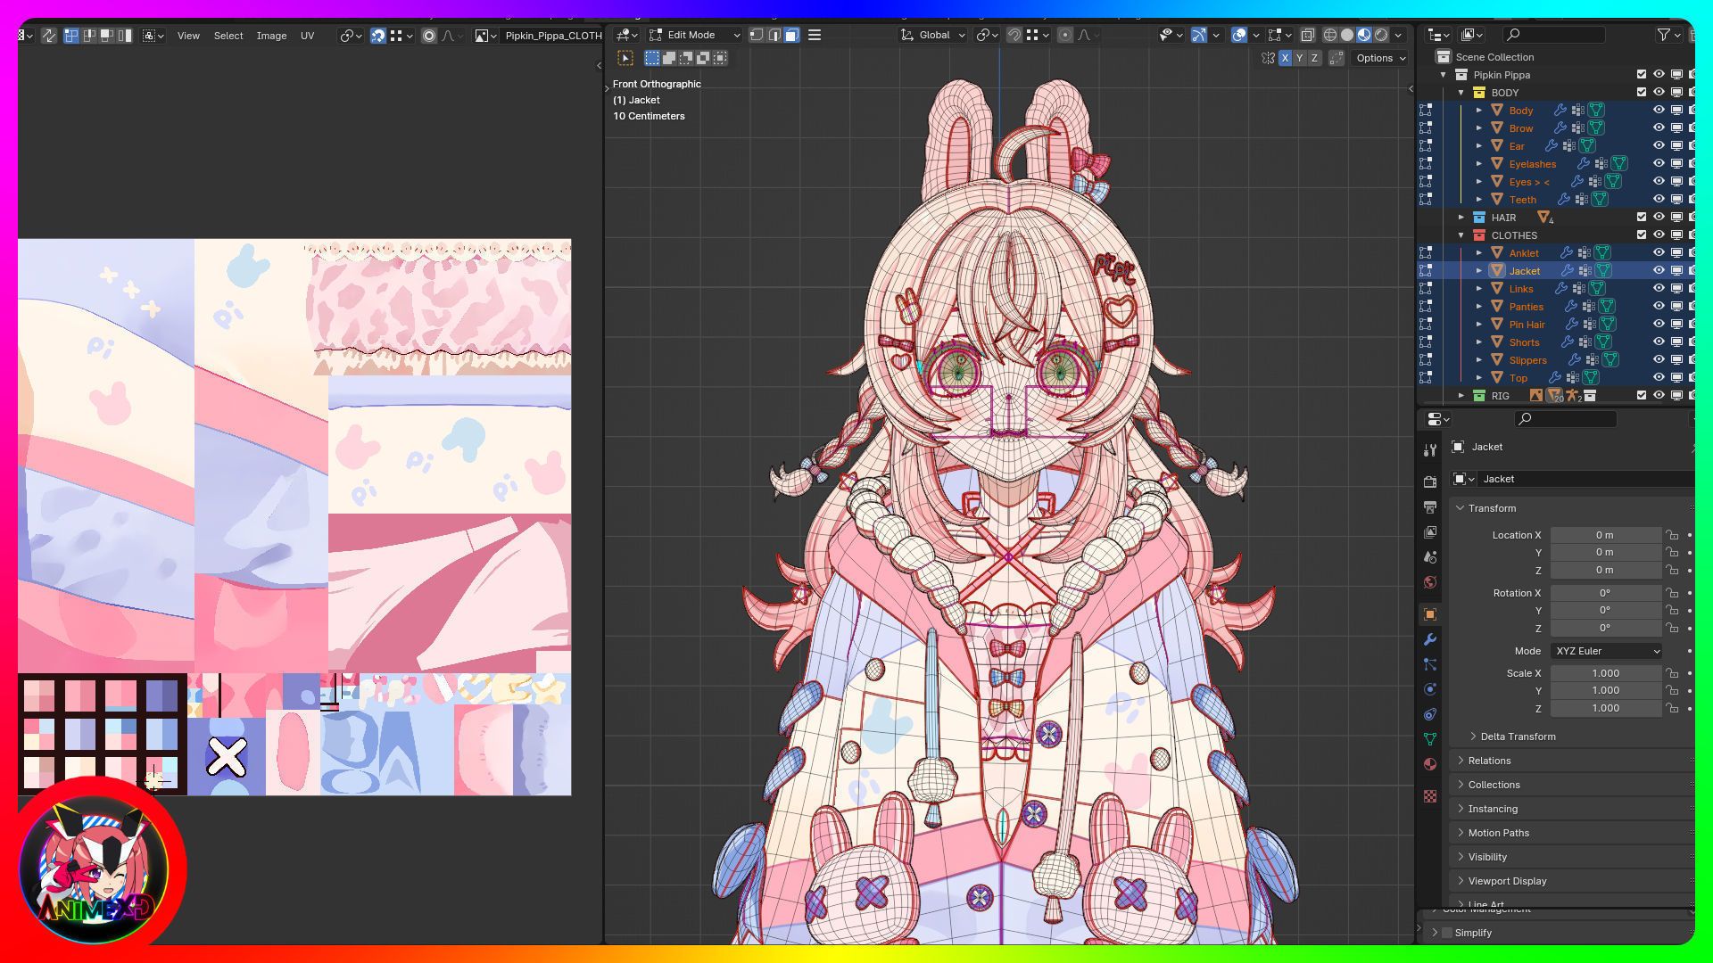This screenshot has width=1713, height=963.
Task: Open the UV menu in the UV editor
Action: [307, 36]
